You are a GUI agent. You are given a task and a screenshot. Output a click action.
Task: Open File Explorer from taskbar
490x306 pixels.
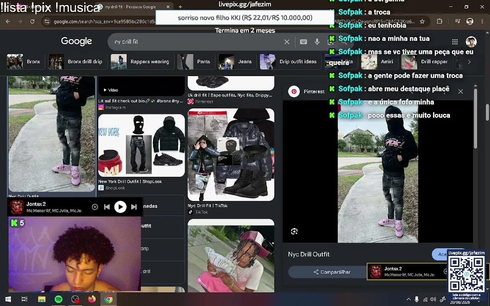coord(42,299)
